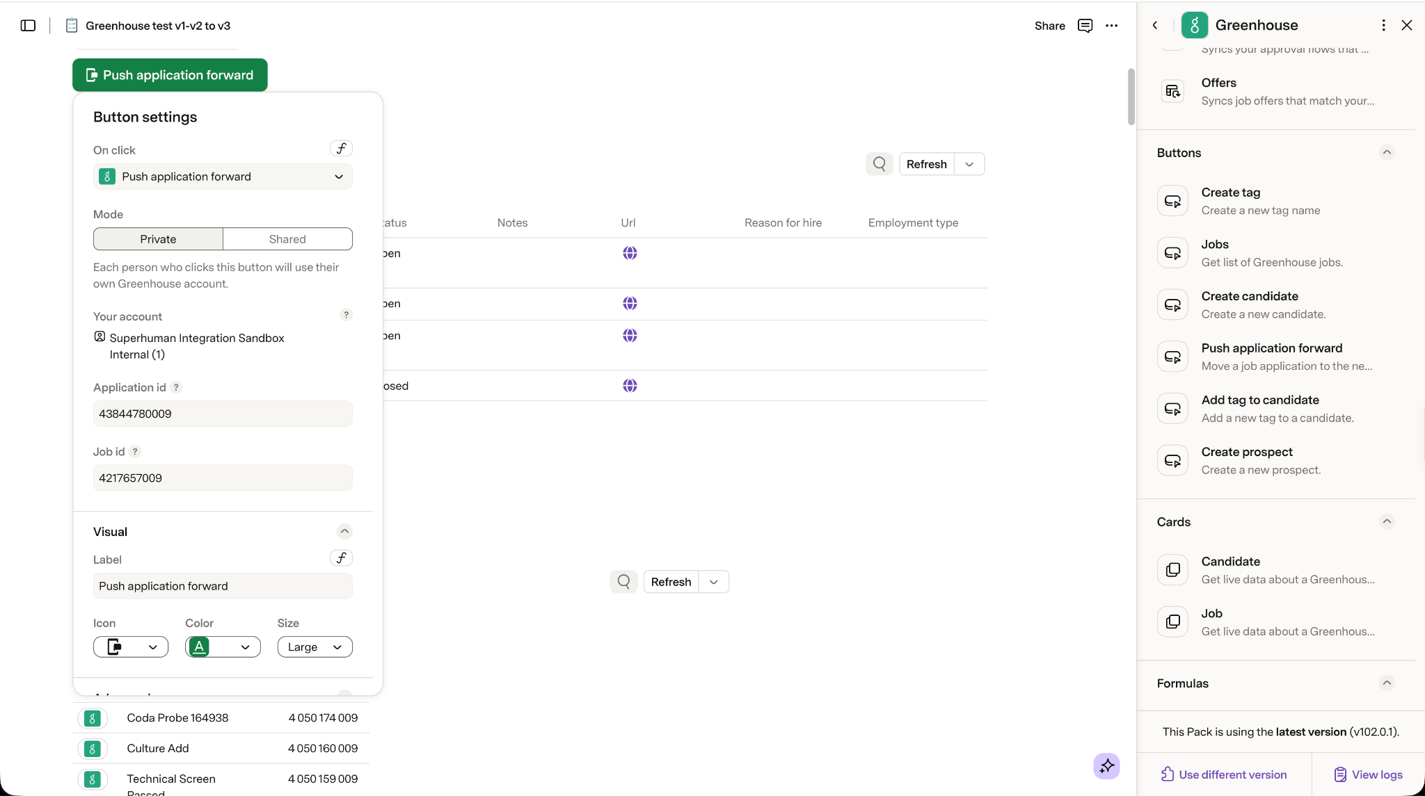Open formula editor for On click

(x=341, y=149)
